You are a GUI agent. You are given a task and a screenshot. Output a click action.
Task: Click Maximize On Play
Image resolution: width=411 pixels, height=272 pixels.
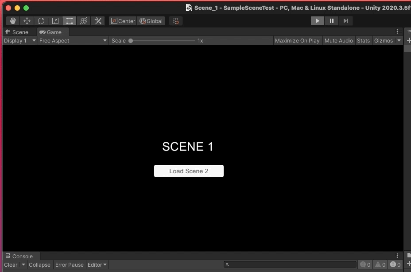pyautogui.click(x=298, y=40)
